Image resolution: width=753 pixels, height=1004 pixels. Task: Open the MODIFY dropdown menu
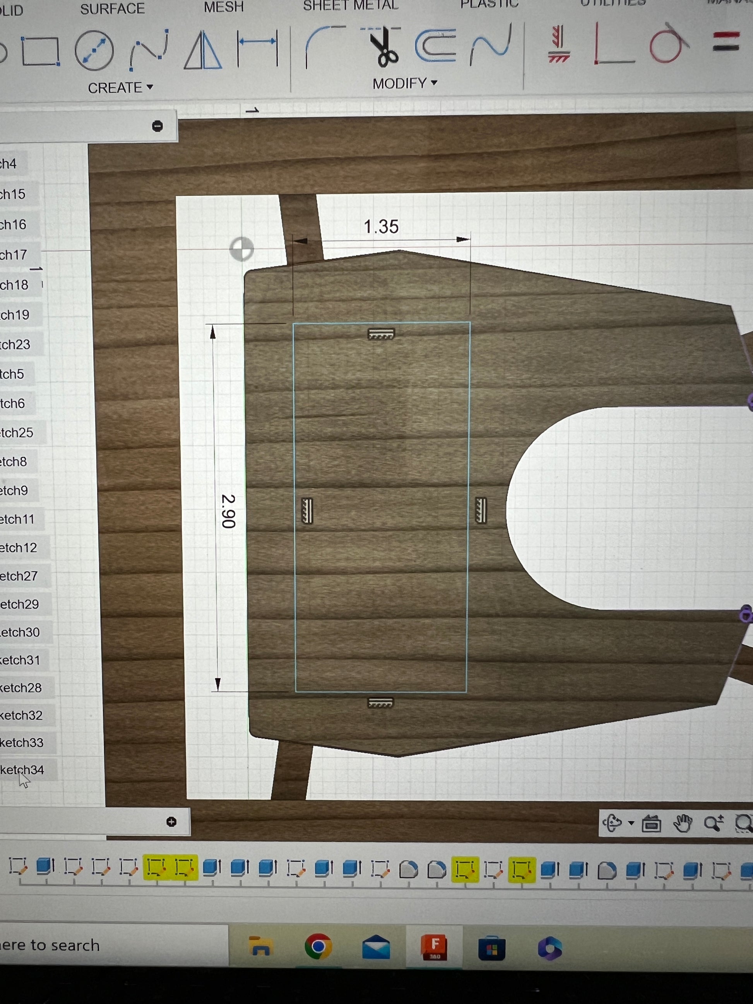point(404,84)
